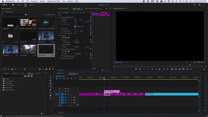Open the Program monitor button editor plus icon

pyautogui.click(x=204, y=69)
